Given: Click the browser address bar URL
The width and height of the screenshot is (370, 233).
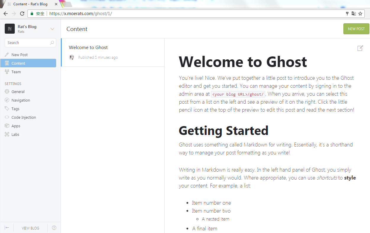Looking at the screenshot, I should pyautogui.click(x=81, y=14).
